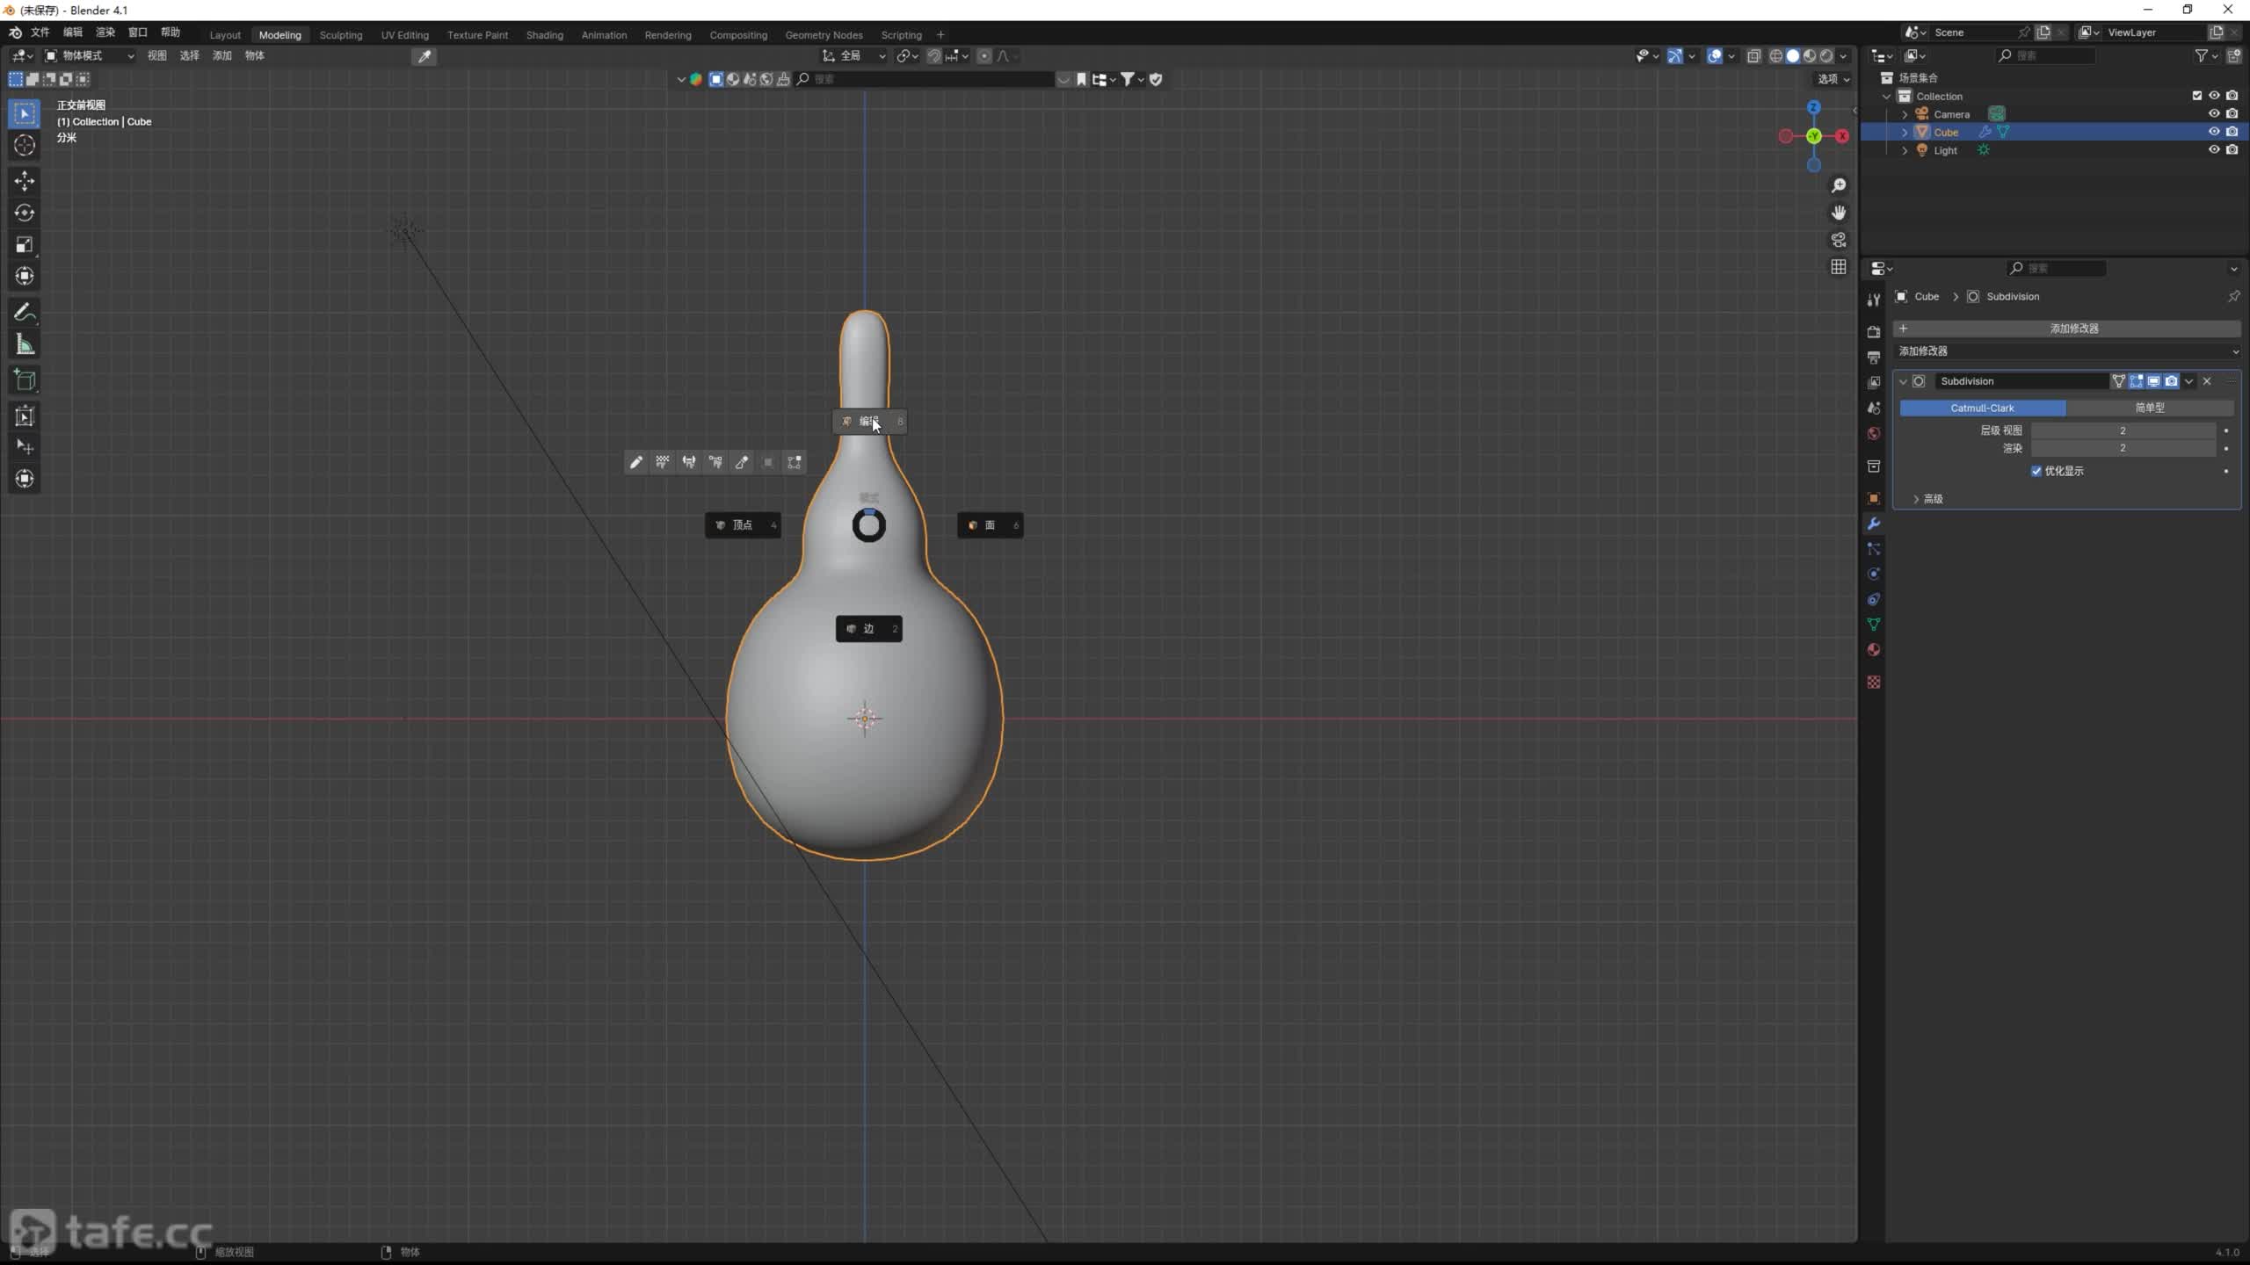Select the Move tool in the toolbar
The height and width of the screenshot is (1265, 2250).
25,181
